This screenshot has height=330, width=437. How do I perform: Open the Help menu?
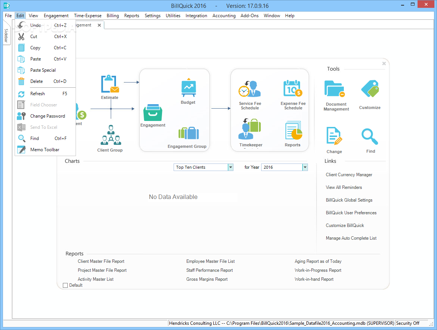pos(290,16)
